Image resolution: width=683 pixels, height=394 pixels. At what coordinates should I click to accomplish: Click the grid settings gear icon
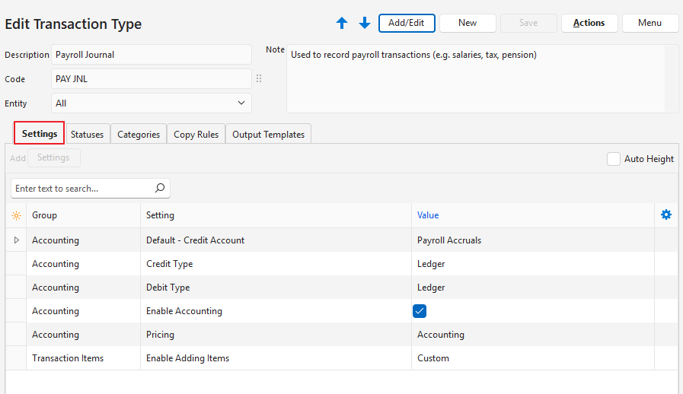(x=666, y=215)
